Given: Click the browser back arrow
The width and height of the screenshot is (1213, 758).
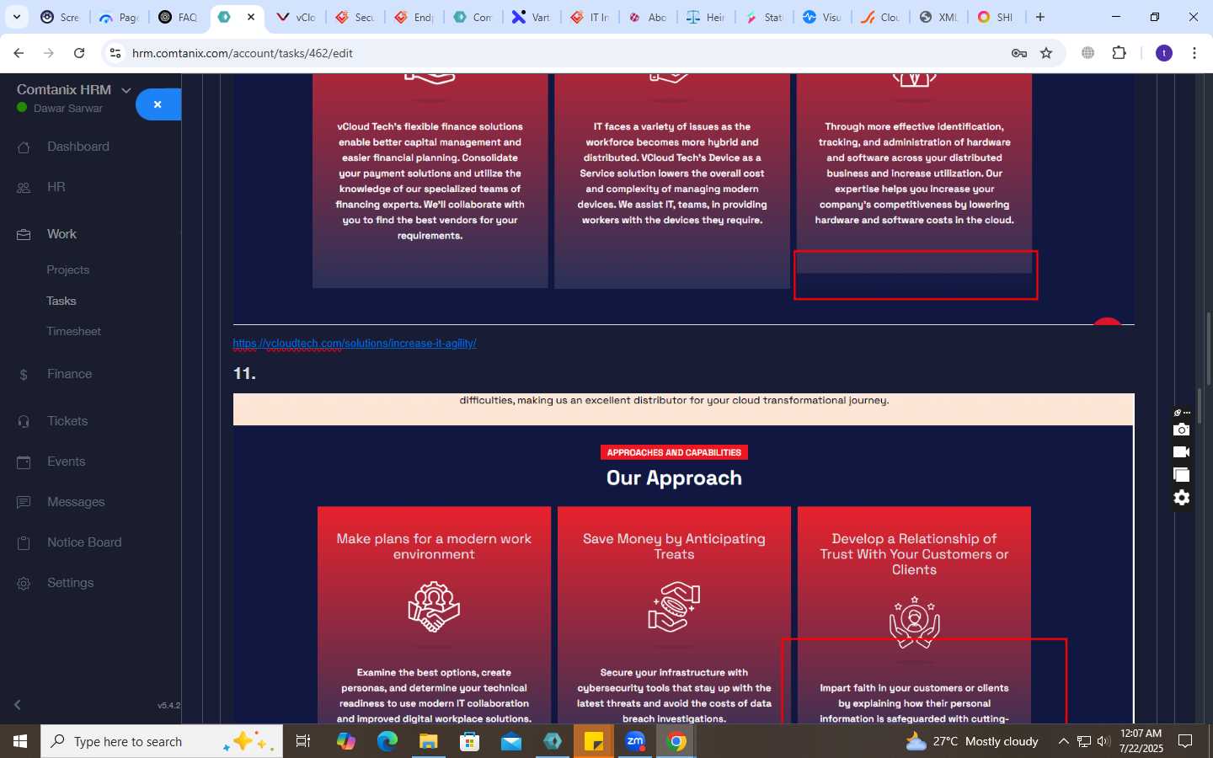Looking at the screenshot, I should (19, 53).
